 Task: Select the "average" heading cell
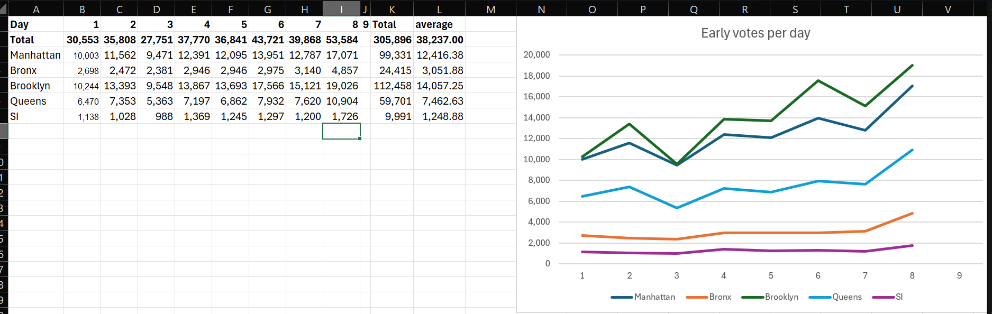click(439, 24)
